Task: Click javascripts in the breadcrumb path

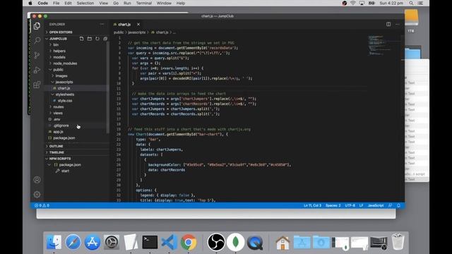Action: coord(136,32)
